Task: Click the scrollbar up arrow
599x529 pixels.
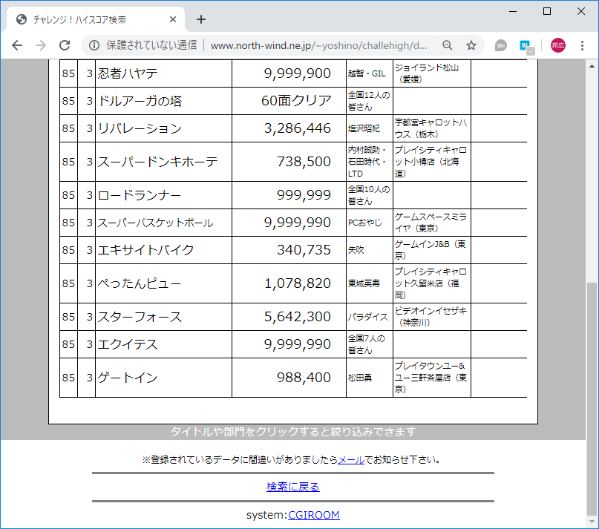Action: click(592, 66)
